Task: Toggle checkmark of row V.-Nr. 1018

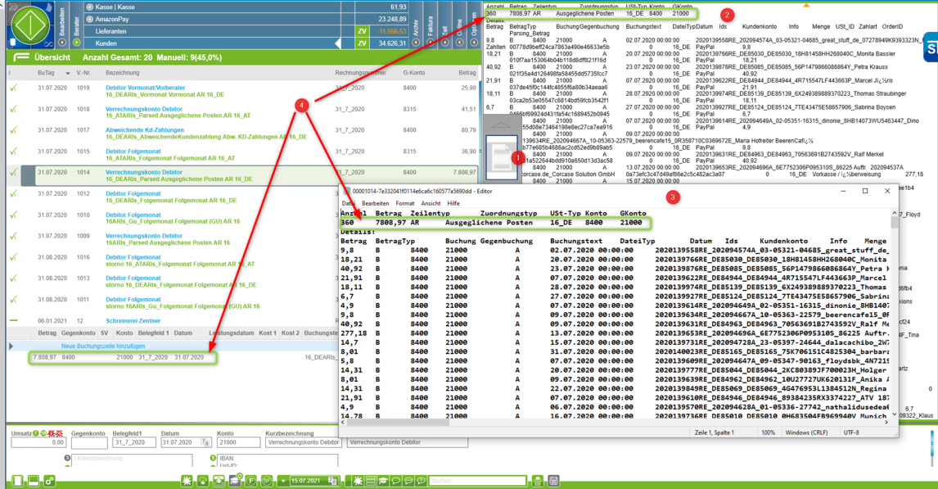Action: pyautogui.click(x=14, y=110)
